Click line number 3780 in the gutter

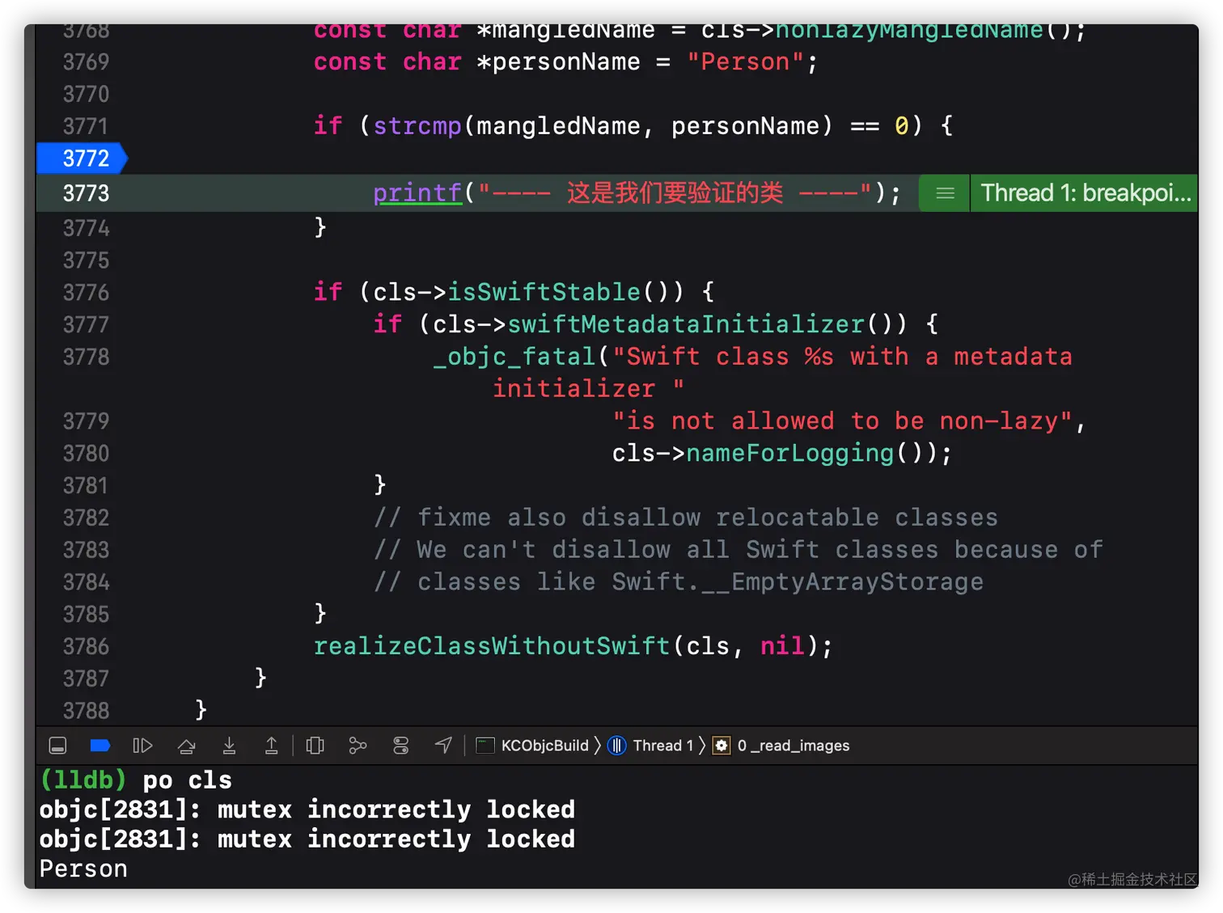click(86, 453)
